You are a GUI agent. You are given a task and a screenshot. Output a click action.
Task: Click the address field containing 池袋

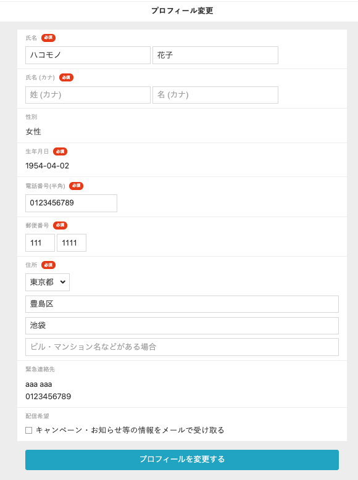(x=182, y=326)
